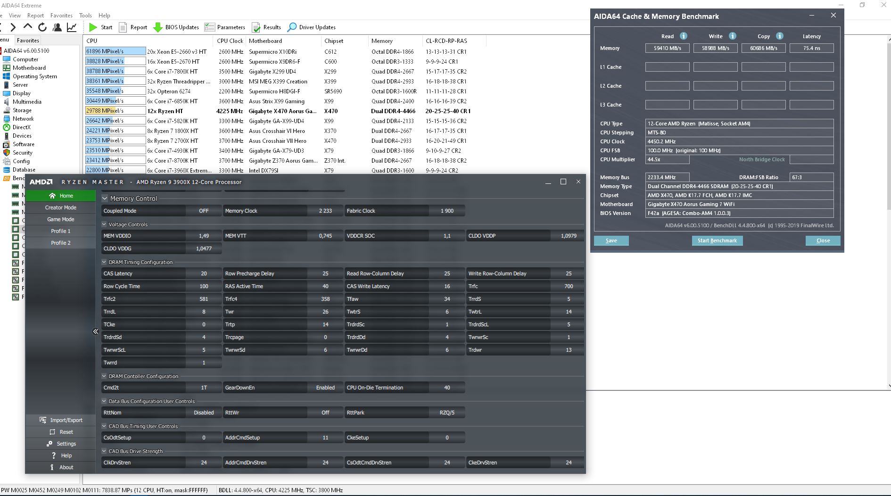Collapse CAD Bus Timing User Controls section
The width and height of the screenshot is (891, 496).
click(104, 426)
